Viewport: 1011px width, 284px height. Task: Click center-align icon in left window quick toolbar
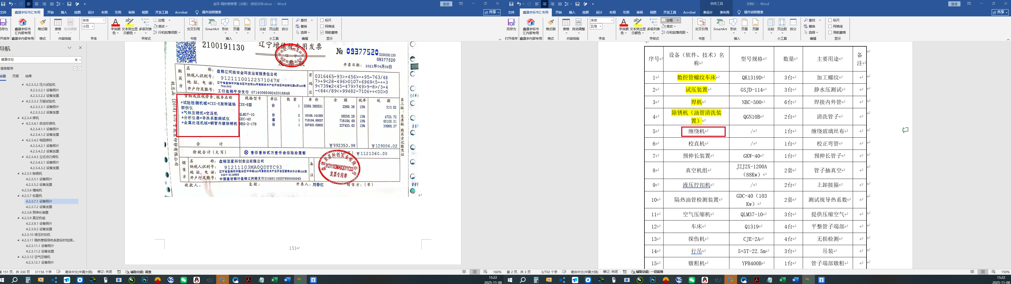(x=37, y=4)
